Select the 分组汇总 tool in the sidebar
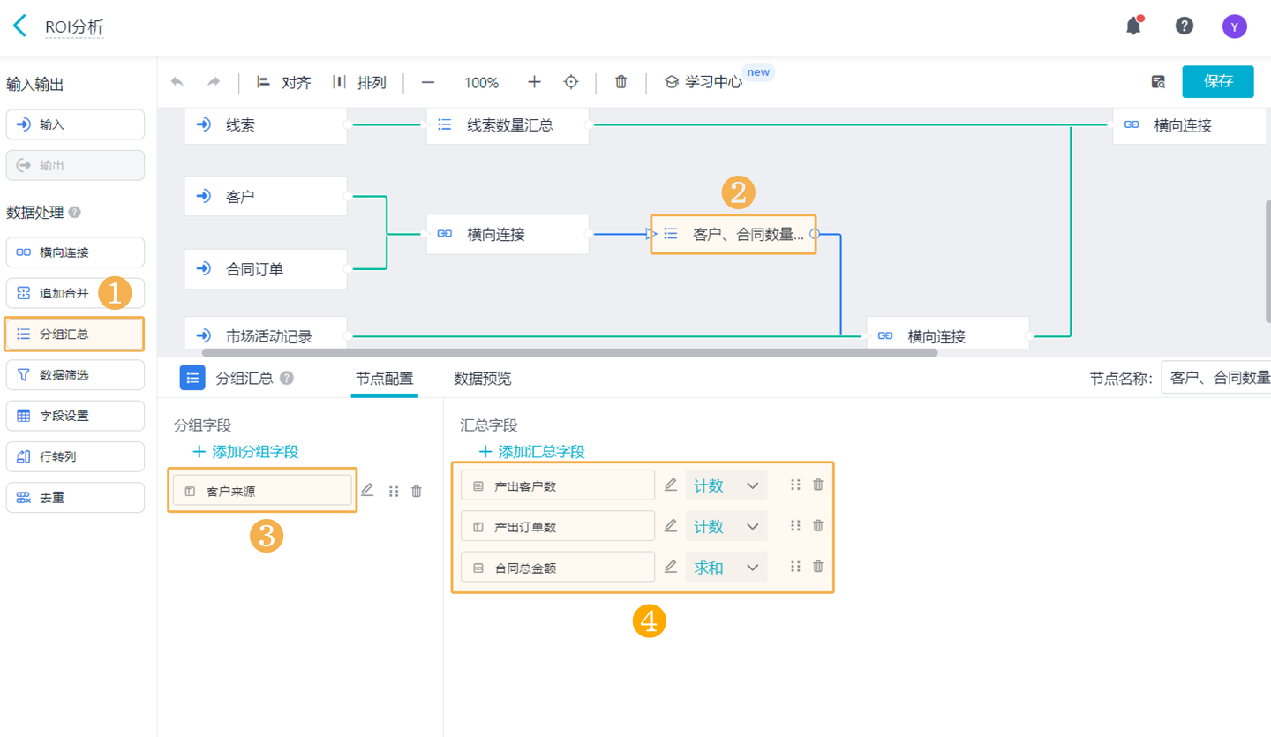 tap(74, 334)
